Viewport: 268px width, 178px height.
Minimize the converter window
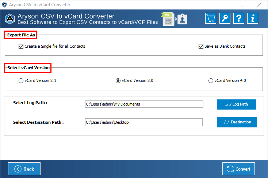tap(226, 5)
